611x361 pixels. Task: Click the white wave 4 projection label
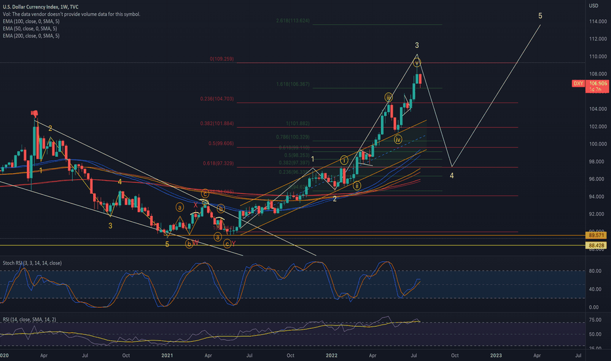coord(452,176)
